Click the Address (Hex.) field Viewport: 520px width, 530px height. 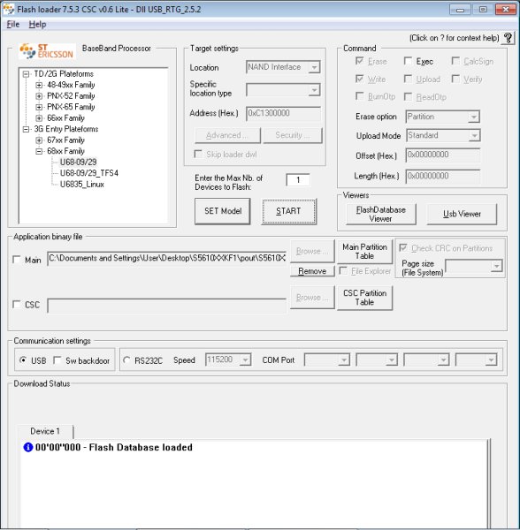click(x=283, y=113)
